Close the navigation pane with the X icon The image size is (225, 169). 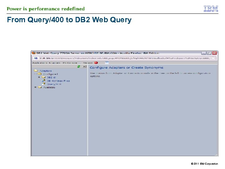pos(84,66)
